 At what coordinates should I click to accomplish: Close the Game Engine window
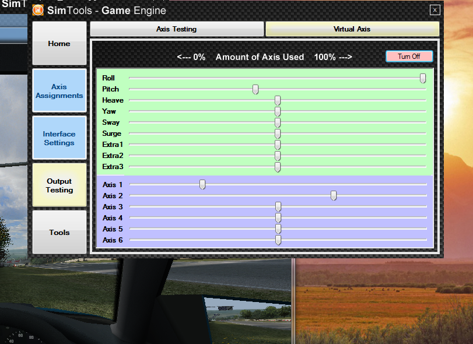click(435, 10)
